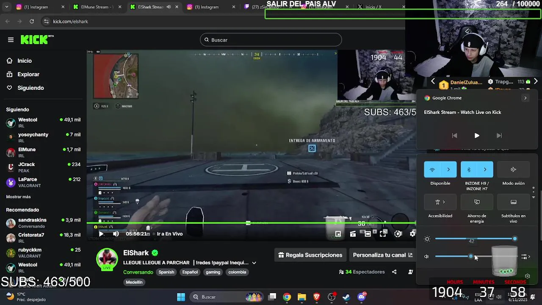Expand Bluetooth devices list arrow
Image resolution: width=542 pixels, height=305 pixels.
(x=485, y=169)
